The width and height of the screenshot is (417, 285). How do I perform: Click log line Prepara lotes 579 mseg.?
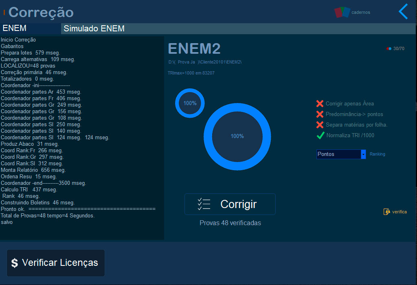pos(30,53)
